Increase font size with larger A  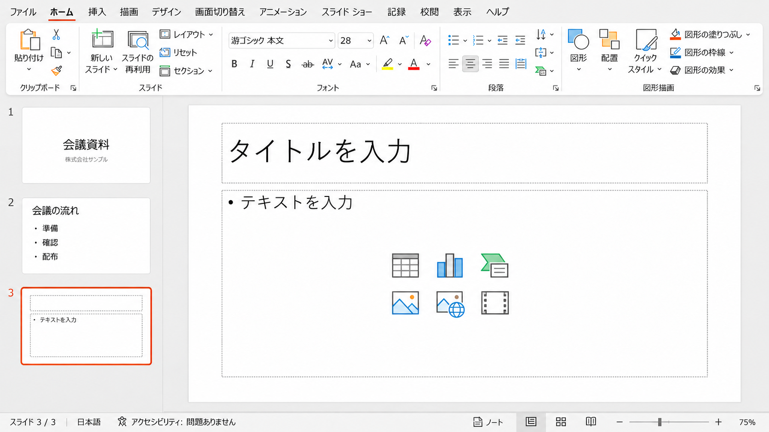(384, 40)
